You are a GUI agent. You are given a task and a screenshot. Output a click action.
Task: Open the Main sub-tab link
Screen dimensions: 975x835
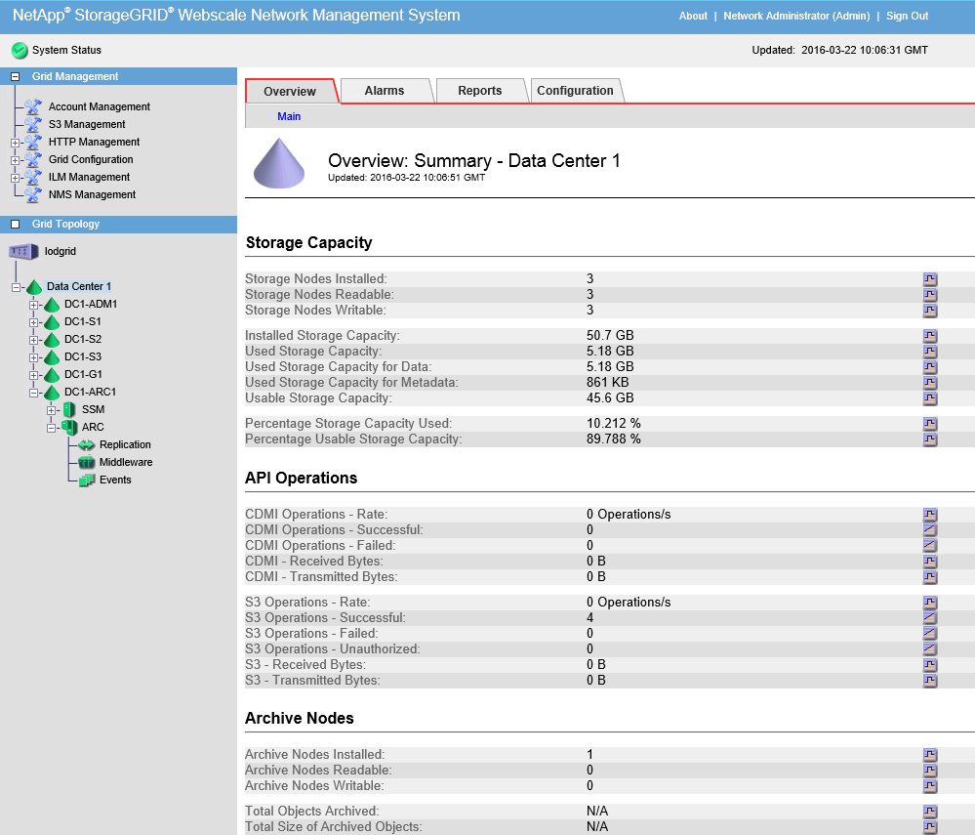(289, 116)
